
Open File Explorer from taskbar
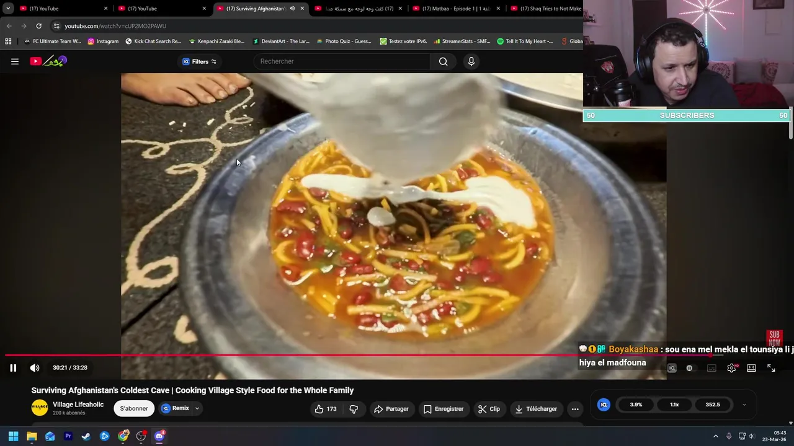click(32, 436)
